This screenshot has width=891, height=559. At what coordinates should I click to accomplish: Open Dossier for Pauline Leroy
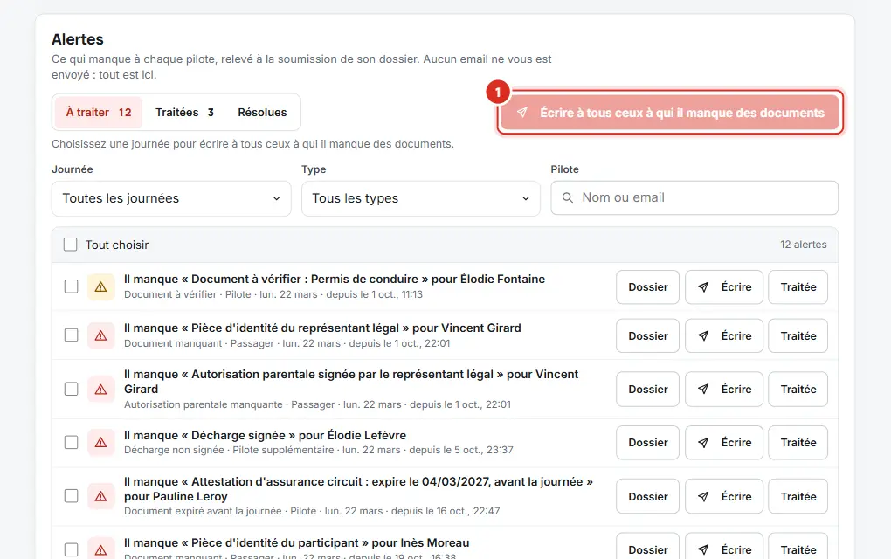[648, 496]
